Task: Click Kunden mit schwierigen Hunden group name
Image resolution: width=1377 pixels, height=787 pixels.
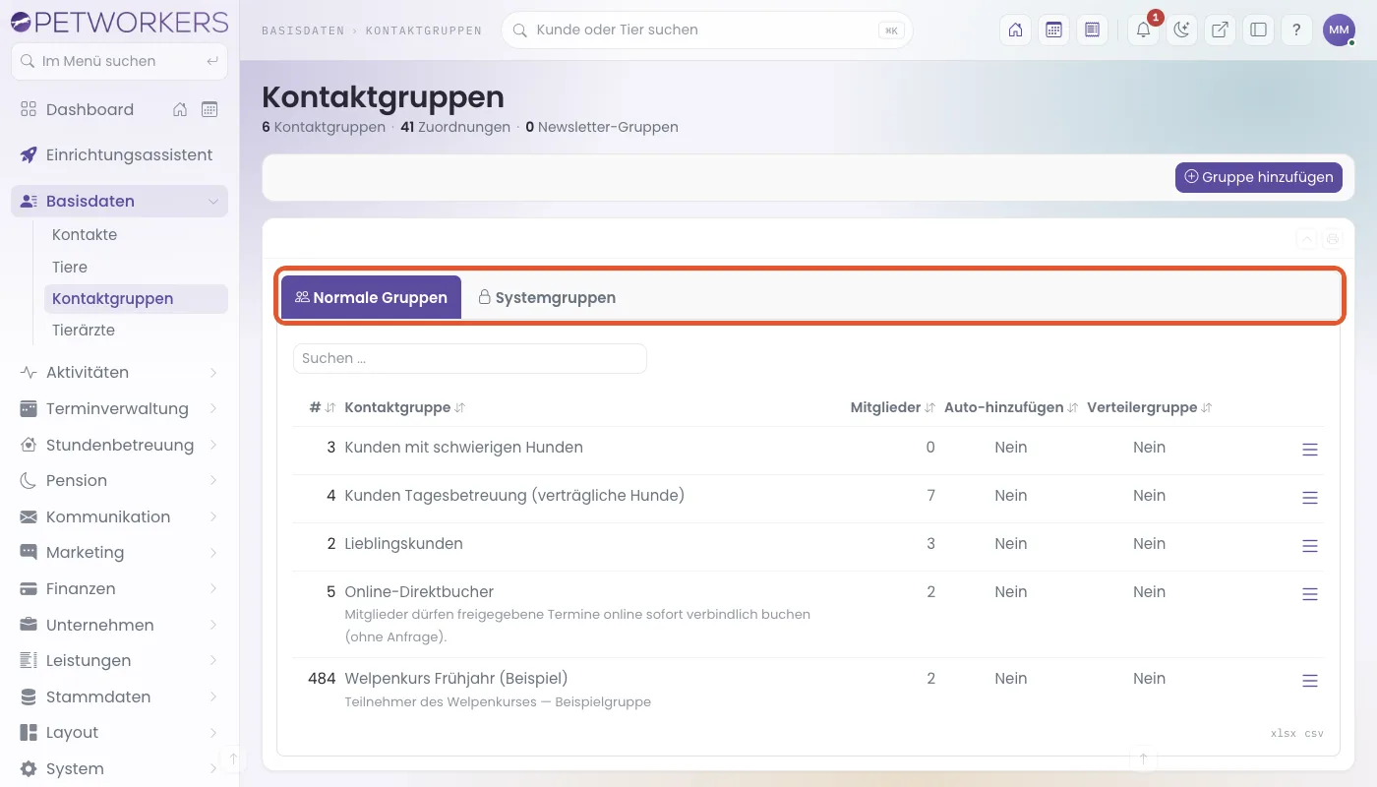Action: point(463,448)
